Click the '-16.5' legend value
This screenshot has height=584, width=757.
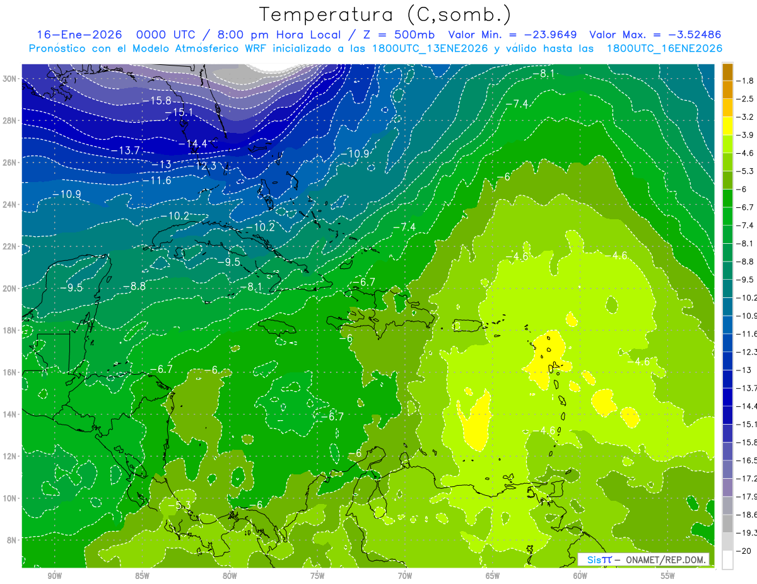pyautogui.click(x=747, y=460)
